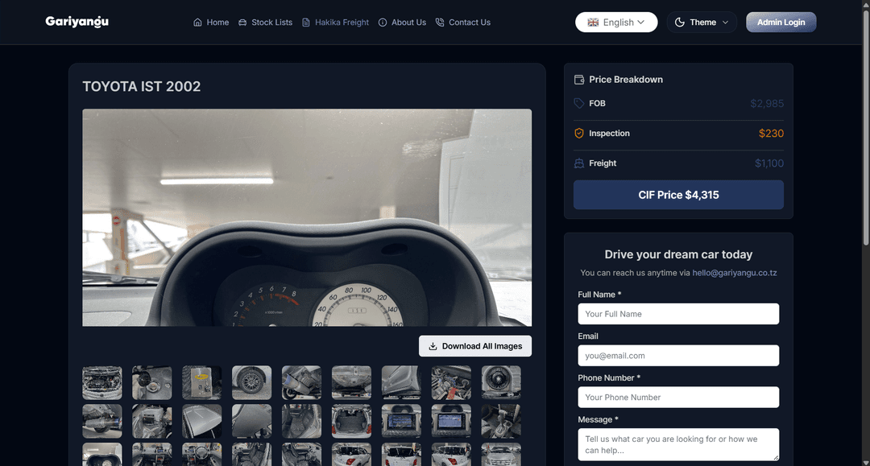This screenshot has width=870, height=466.
Task: Click the TOYOTA IST 2002 title
Action: coord(142,86)
